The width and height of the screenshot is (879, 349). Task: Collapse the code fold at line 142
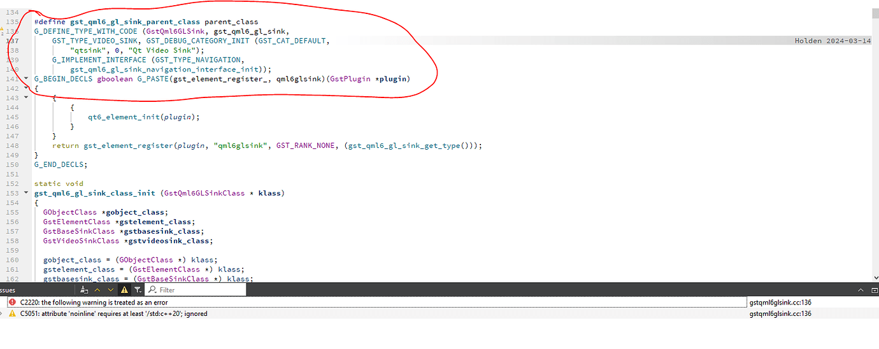(x=26, y=89)
